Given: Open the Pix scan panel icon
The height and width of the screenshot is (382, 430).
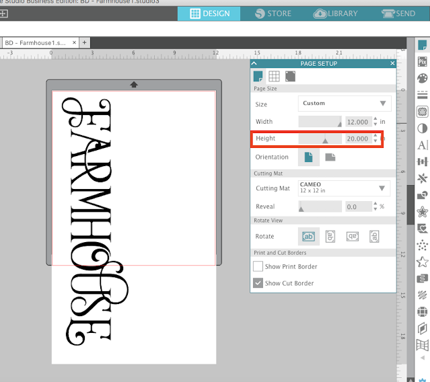Looking at the screenshot, I should pos(423,61).
